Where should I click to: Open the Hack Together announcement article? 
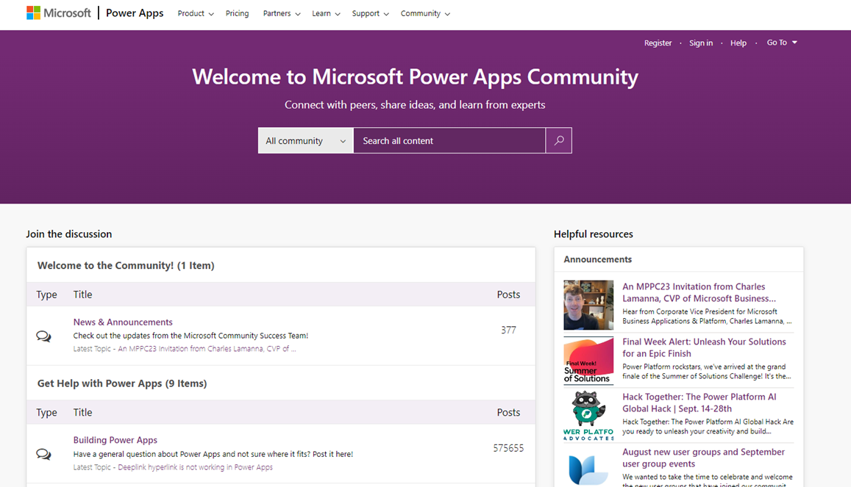[x=699, y=402]
